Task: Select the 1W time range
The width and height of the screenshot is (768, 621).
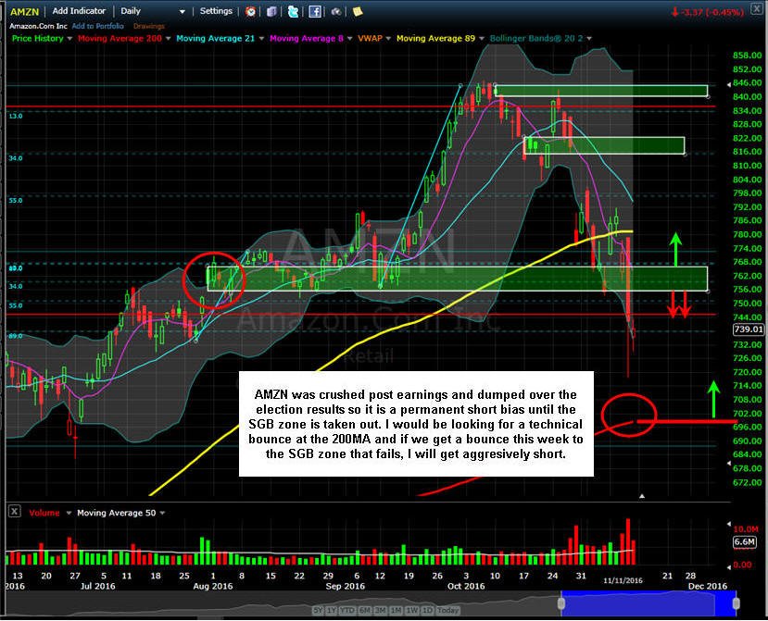Action: click(x=412, y=610)
